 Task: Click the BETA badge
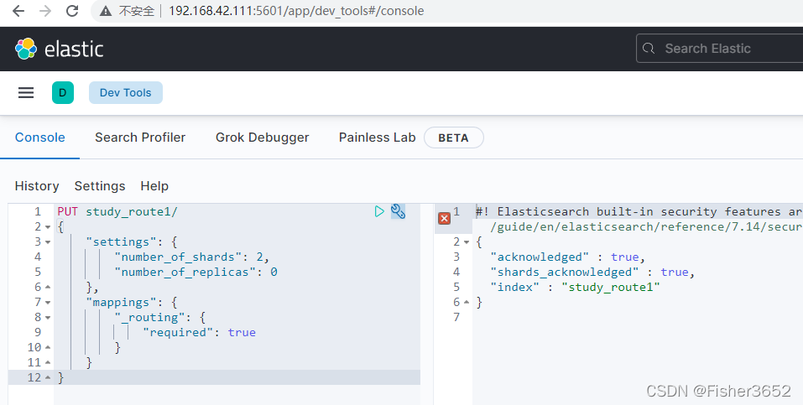453,138
